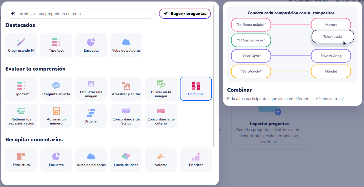Select the Ordenar question type
This screenshot has width=364, height=187.
[91, 116]
